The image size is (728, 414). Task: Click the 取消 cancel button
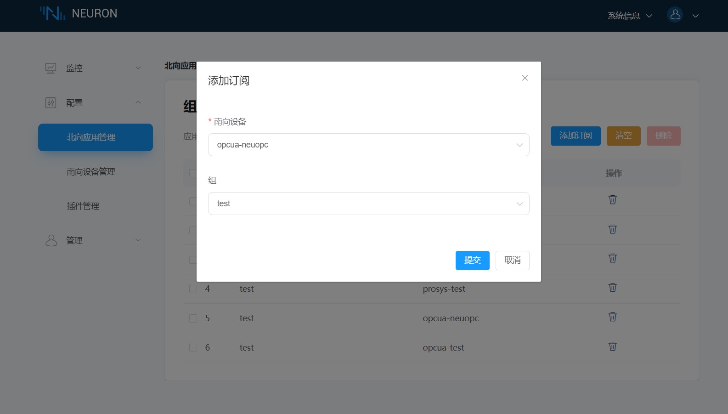click(x=512, y=261)
